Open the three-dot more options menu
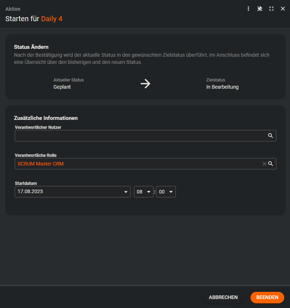Screen dimensions: 290x308 [248, 9]
